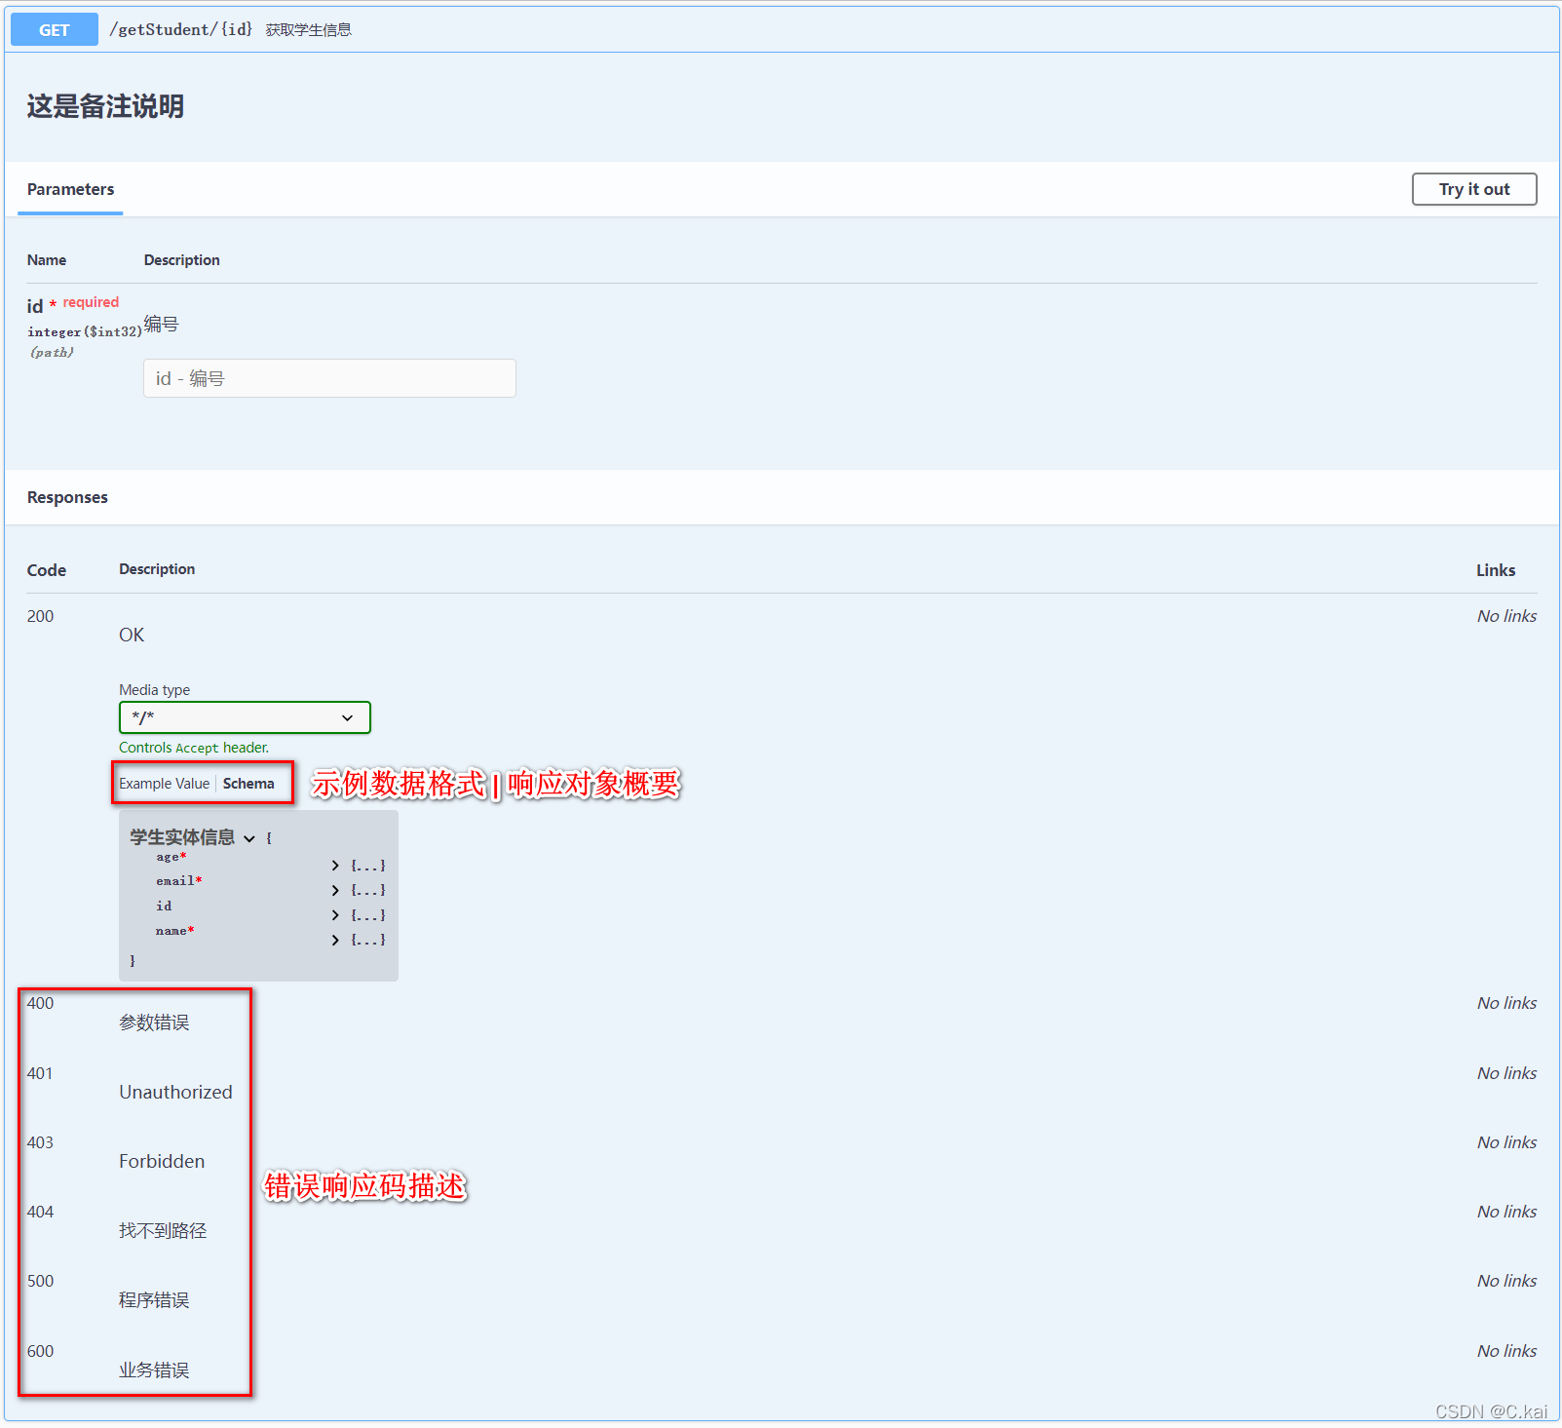
Task: Click the Try it out button
Action: pos(1474,189)
